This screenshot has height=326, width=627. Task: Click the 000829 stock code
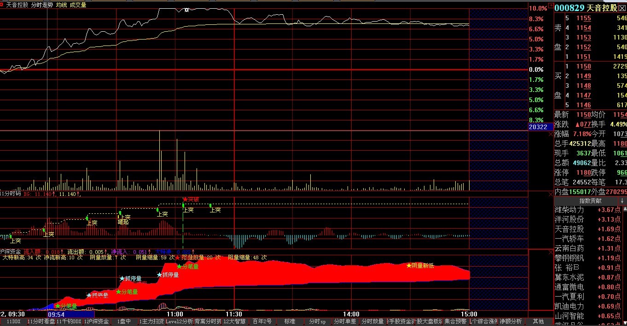(x=569, y=8)
